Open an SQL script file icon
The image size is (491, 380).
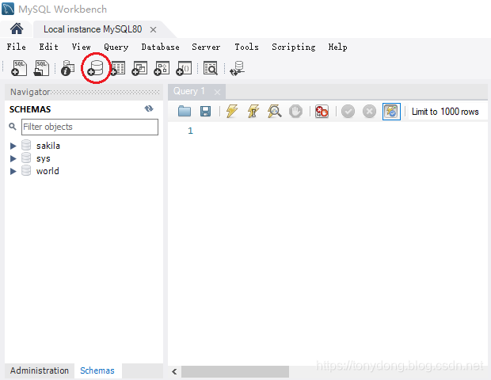coord(41,68)
